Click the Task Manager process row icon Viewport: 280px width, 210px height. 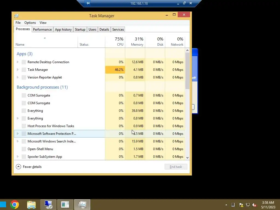click(24, 70)
